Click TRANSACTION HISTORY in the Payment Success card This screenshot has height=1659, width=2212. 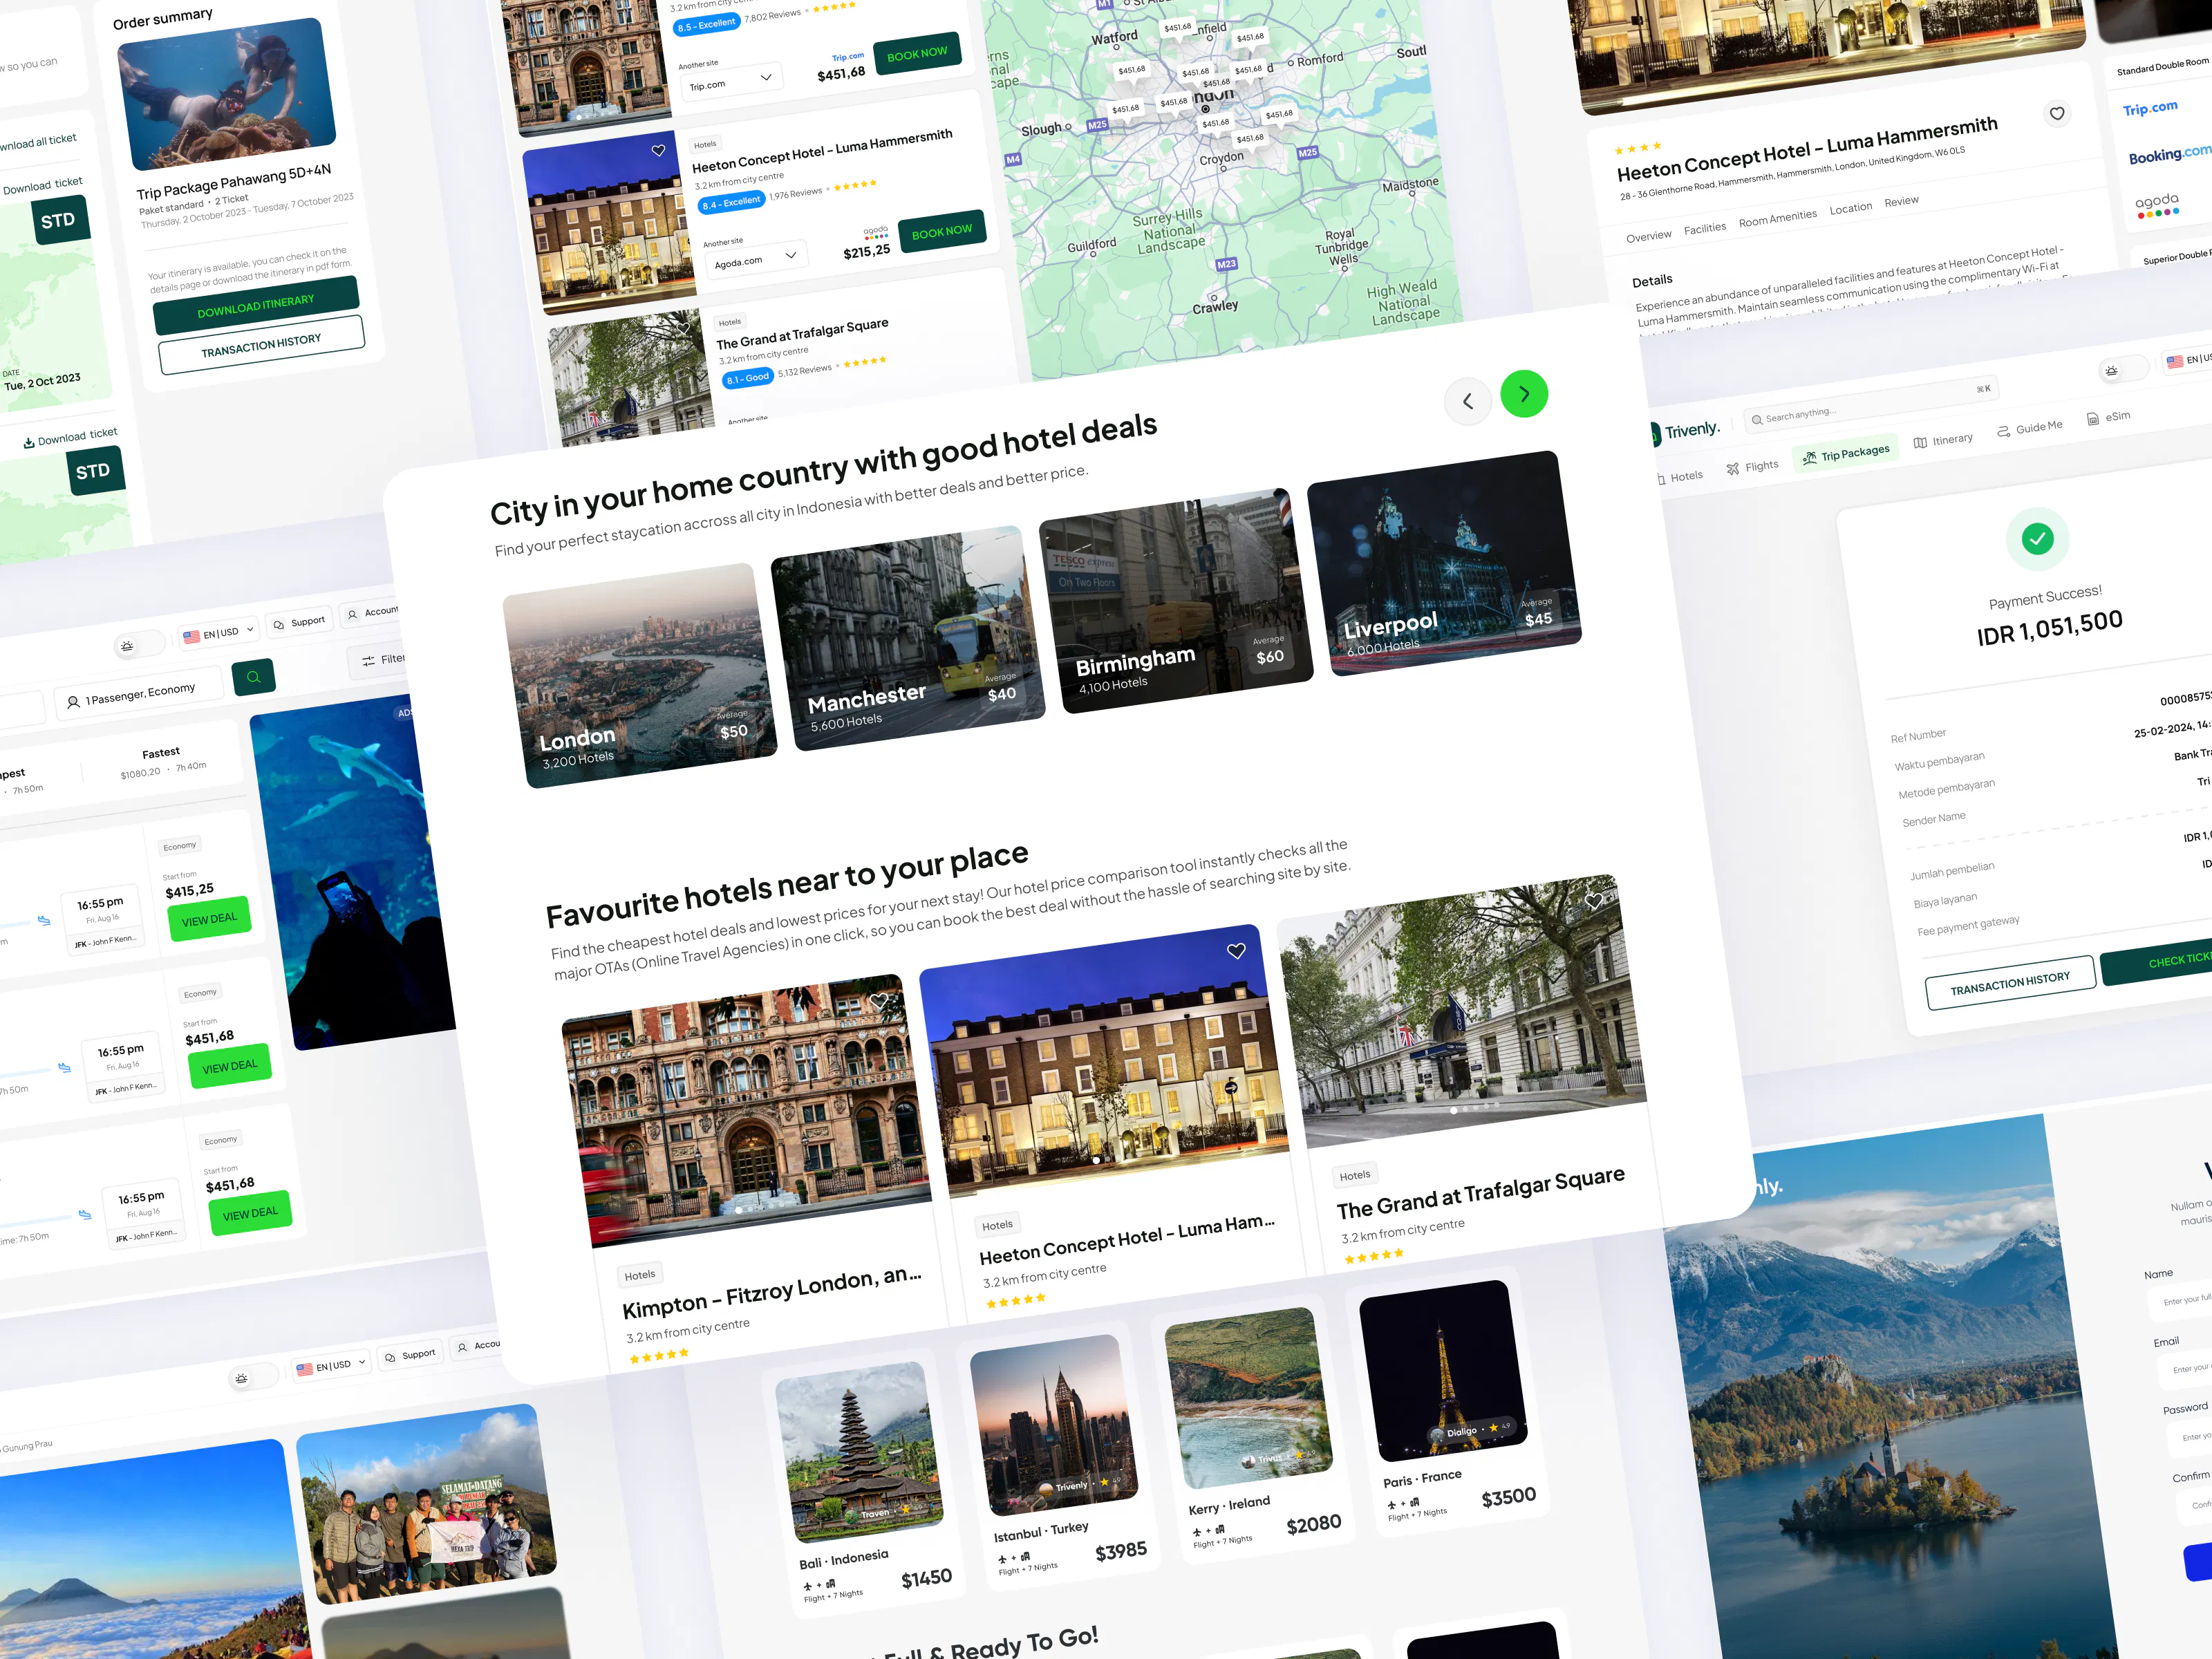pyautogui.click(x=2010, y=983)
